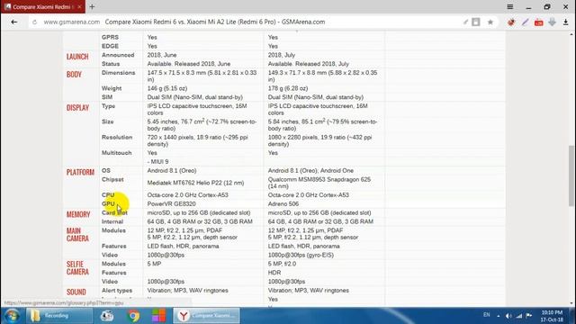The image size is (576, 324).
Task: Click the red TV extension icon
Action: click(x=538, y=22)
